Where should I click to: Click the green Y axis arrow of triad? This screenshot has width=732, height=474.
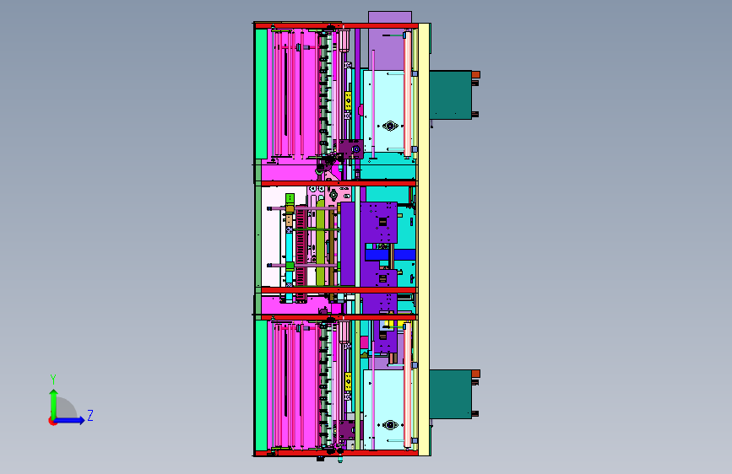[54, 403]
